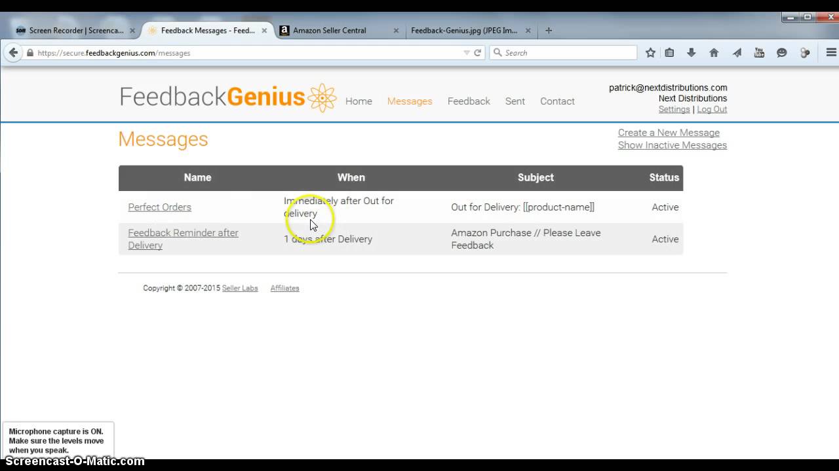This screenshot has height=471, width=839.
Task: Click the colored spheres extension icon
Action: (x=805, y=53)
